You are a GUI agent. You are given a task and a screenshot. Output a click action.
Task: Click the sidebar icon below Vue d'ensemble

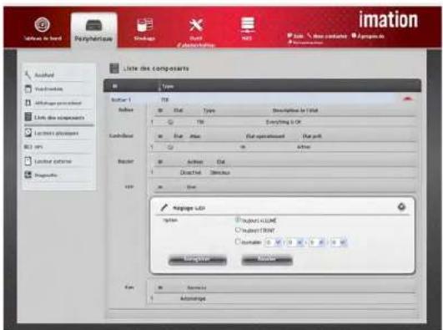coord(28,103)
